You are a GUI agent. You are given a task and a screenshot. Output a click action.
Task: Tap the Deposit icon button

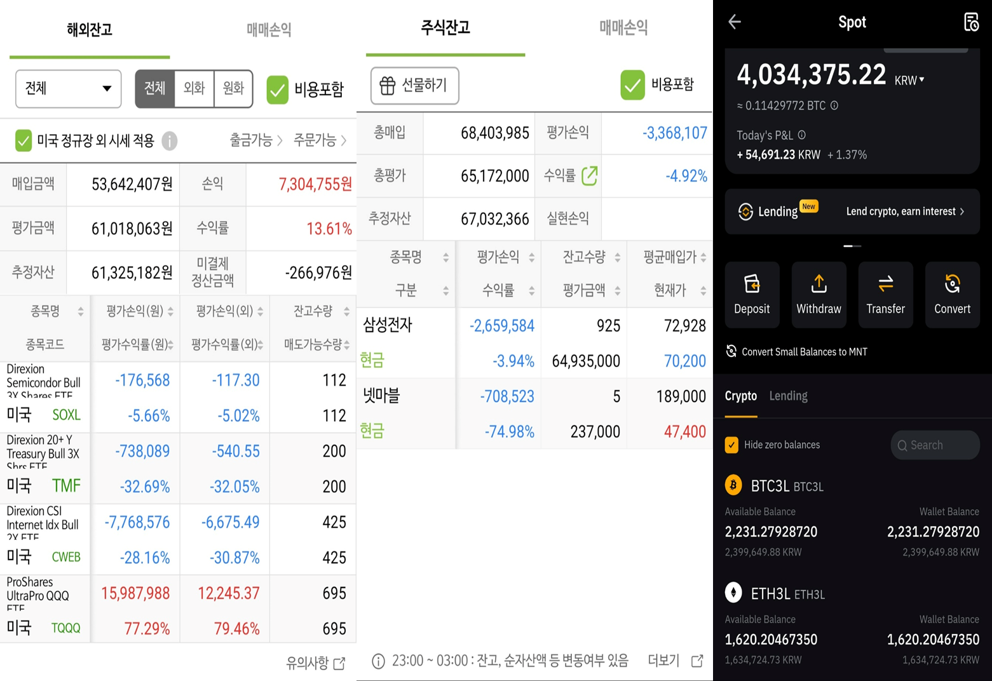[x=752, y=295]
